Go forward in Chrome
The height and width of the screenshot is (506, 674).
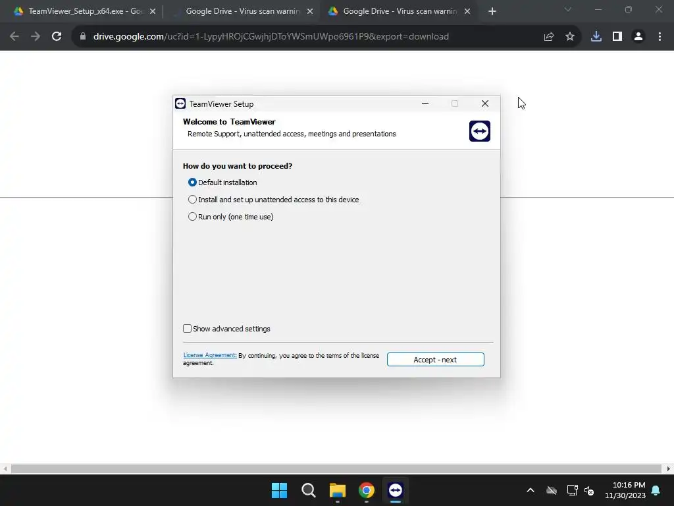point(36,37)
